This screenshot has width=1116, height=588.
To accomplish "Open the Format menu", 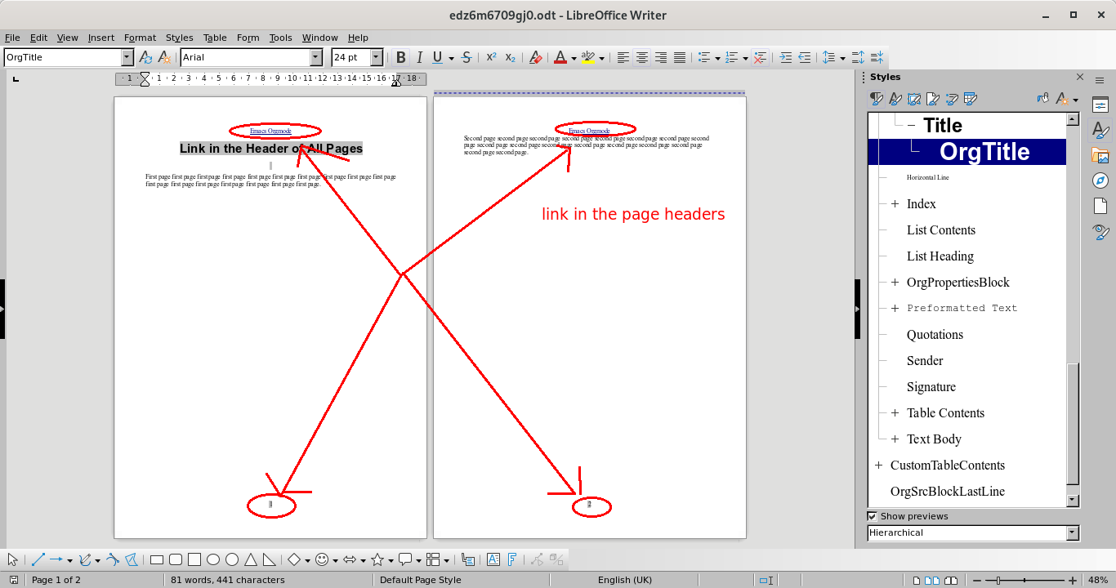I will [140, 38].
